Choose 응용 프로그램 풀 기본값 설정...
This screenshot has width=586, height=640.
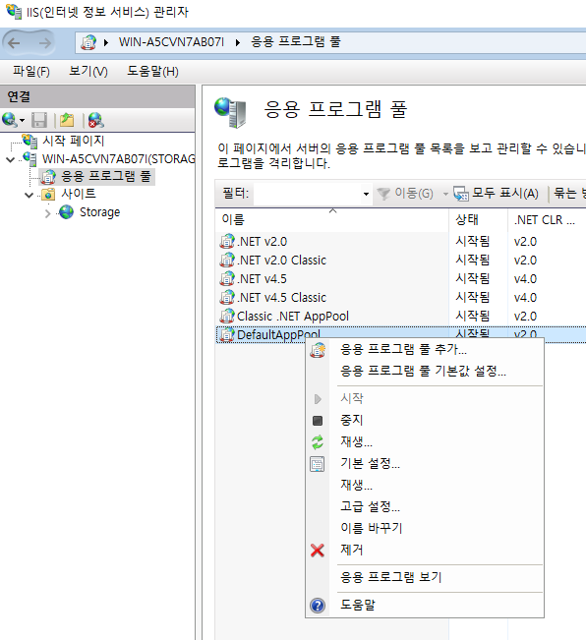[423, 371]
